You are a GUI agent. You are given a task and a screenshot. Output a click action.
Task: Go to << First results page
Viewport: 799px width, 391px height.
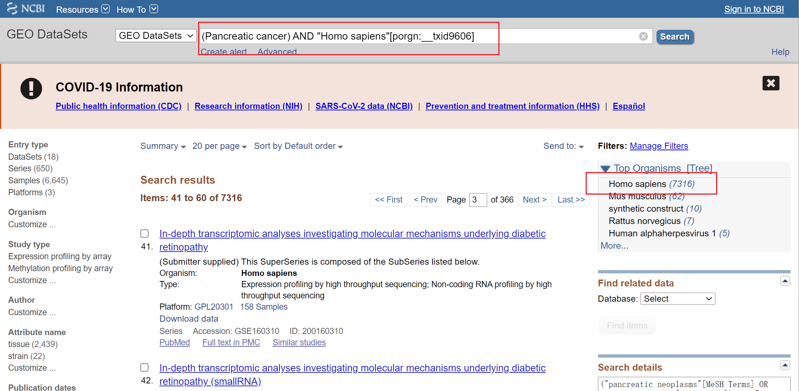coord(389,200)
